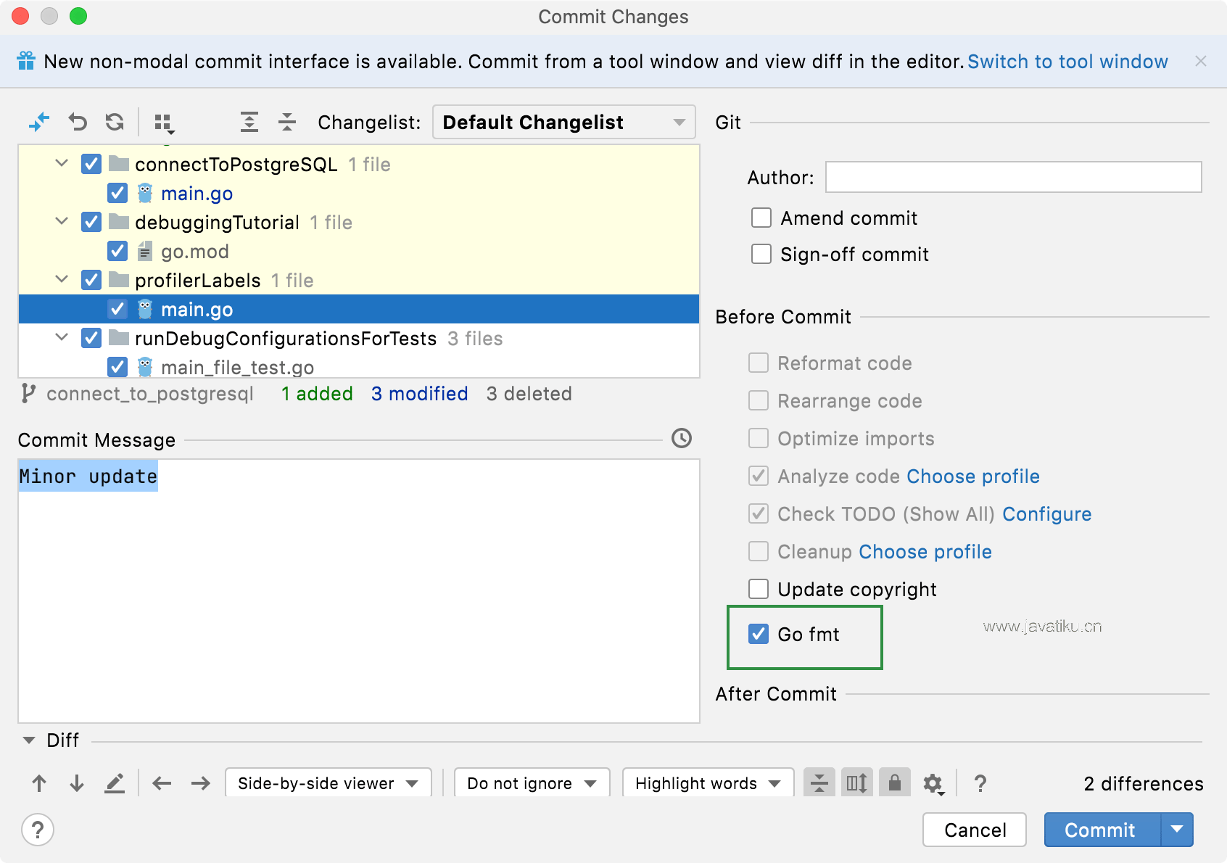Click the Rollback icon in changes toolbar
The image size is (1227, 863).
[78, 123]
